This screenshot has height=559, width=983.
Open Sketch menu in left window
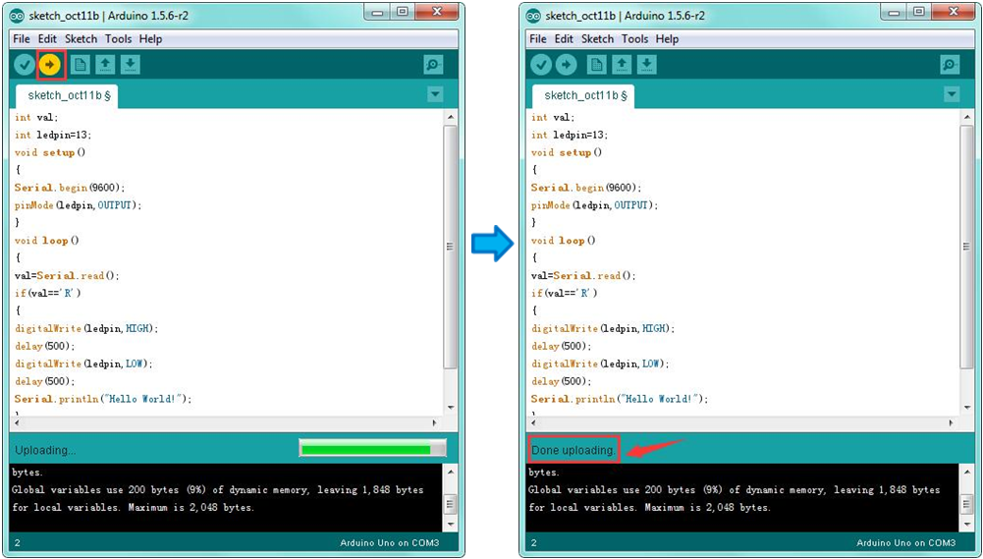(81, 39)
